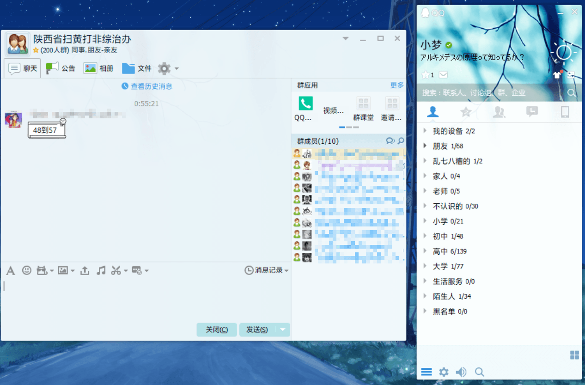Image resolution: width=585 pixels, height=385 pixels.
Task: Open the speaker sound icon at bottom
Action: pos(461,372)
